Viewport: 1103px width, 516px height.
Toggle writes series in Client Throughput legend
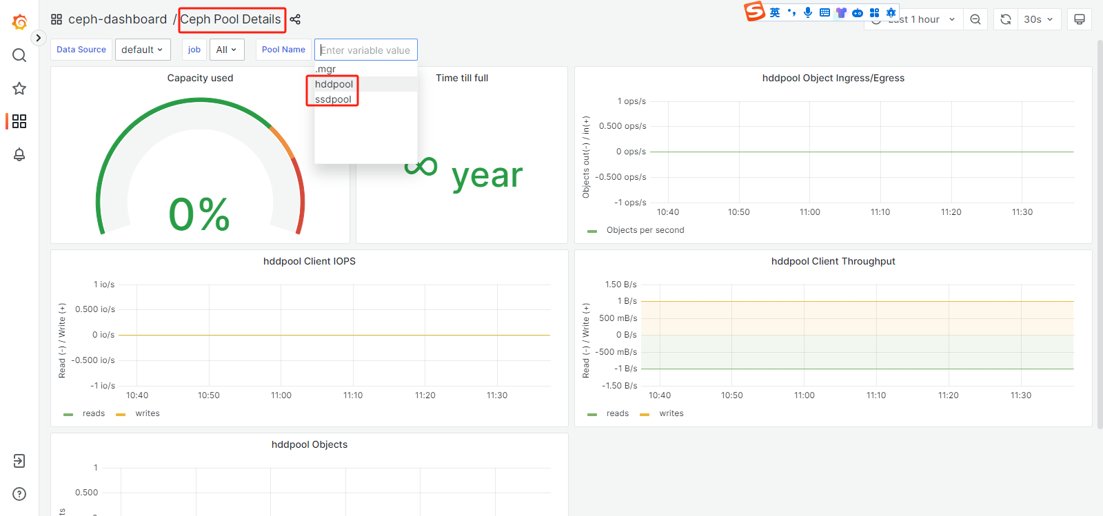(x=671, y=413)
